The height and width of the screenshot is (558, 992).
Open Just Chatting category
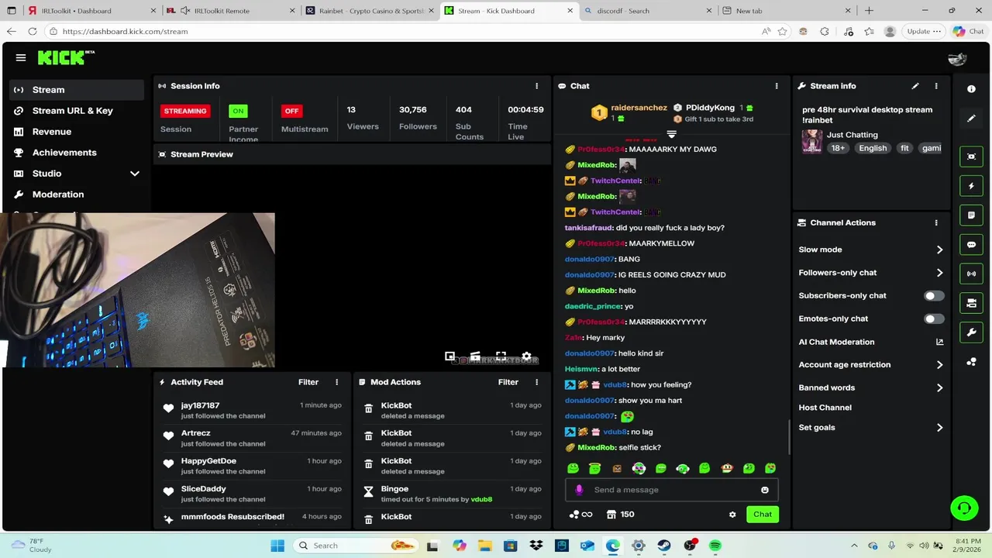click(852, 135)
